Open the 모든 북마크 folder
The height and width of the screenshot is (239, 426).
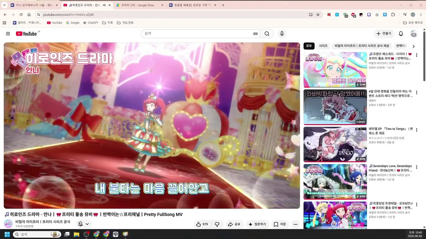point(413,23)
